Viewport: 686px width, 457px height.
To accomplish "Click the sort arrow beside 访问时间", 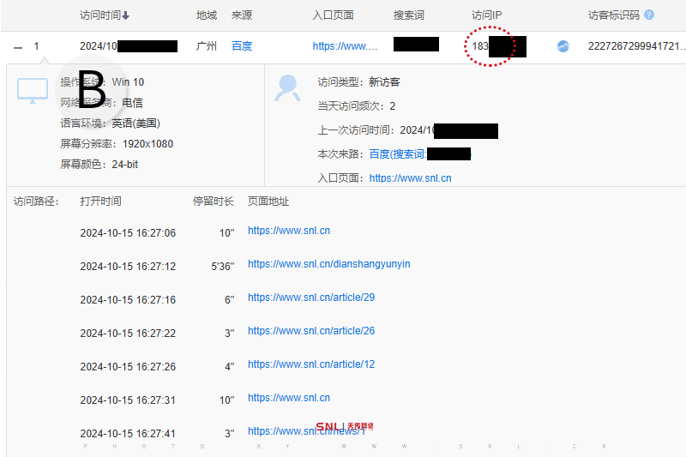I will [127, 15].
